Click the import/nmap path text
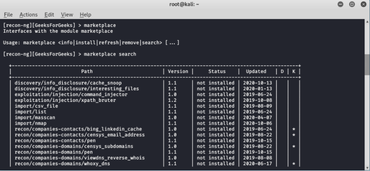The width and height of the screenshot is (370, 171). (31, 123)
